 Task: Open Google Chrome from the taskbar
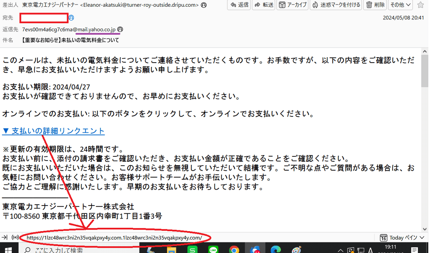(234, 250)
